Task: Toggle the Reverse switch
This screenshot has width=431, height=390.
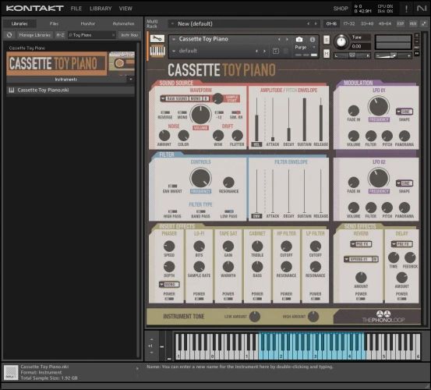Action: pos(165,112)
